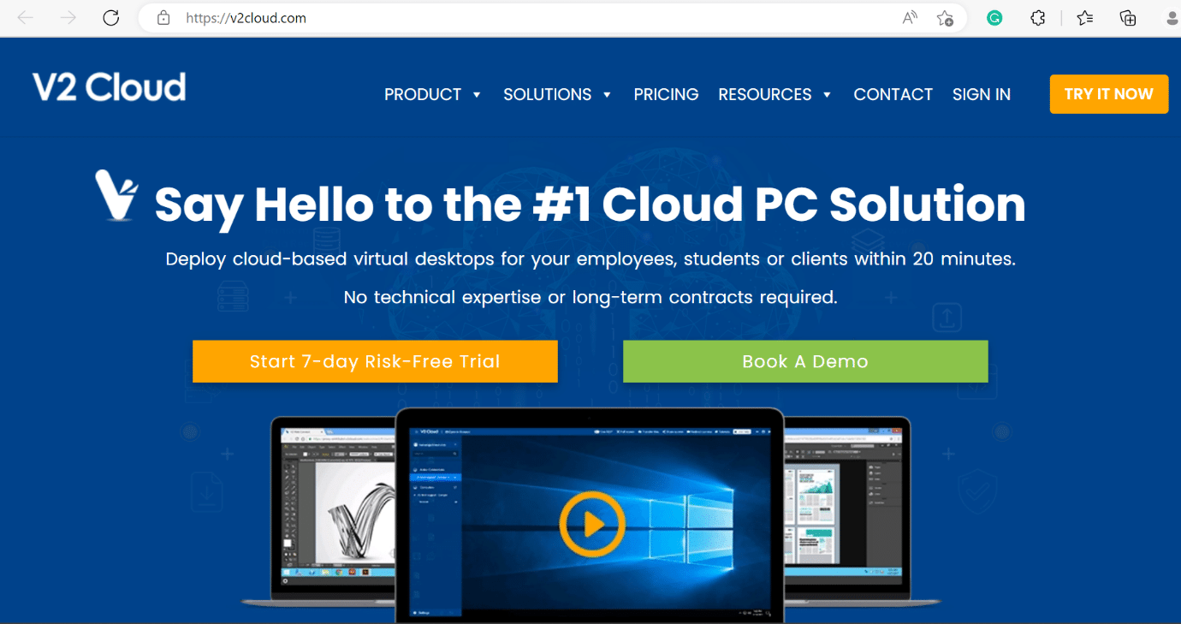Click text 'No technical expertise or long-term contracts required.'
Screen dimensions: 1181x624
[590, 297]
